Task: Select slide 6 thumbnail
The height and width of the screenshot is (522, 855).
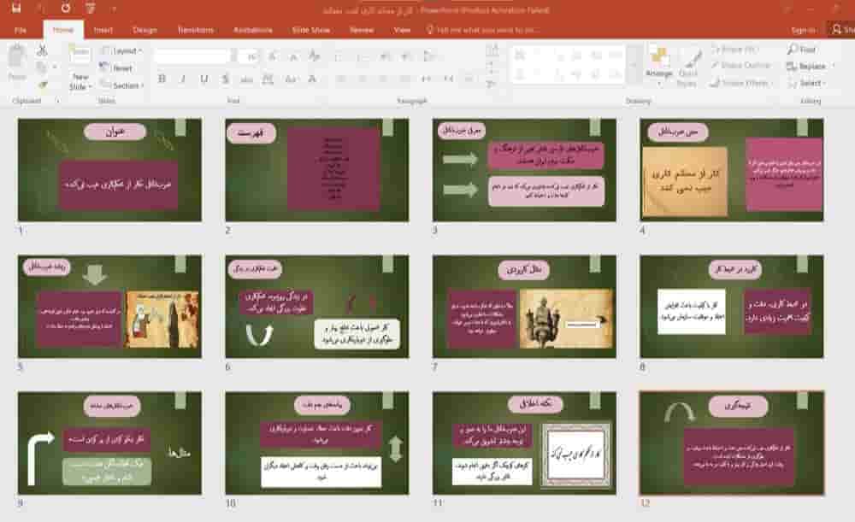Action: coord(317,306)
